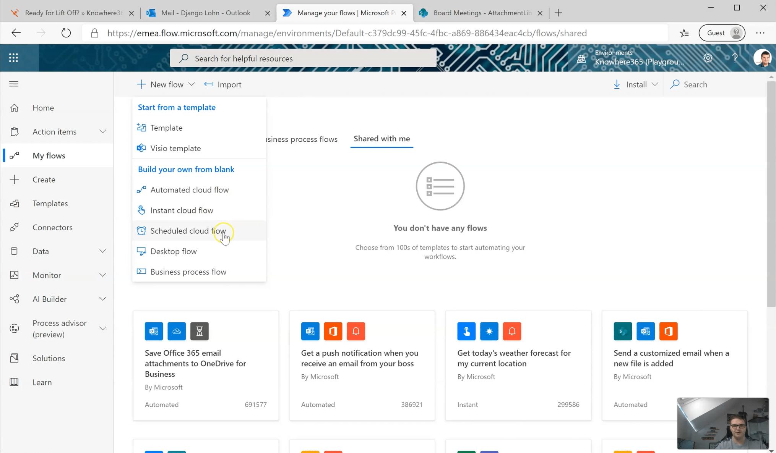776x453 pixels.
Task: Click the Action items clipboard icon
Action: click(x=15, y=132)
